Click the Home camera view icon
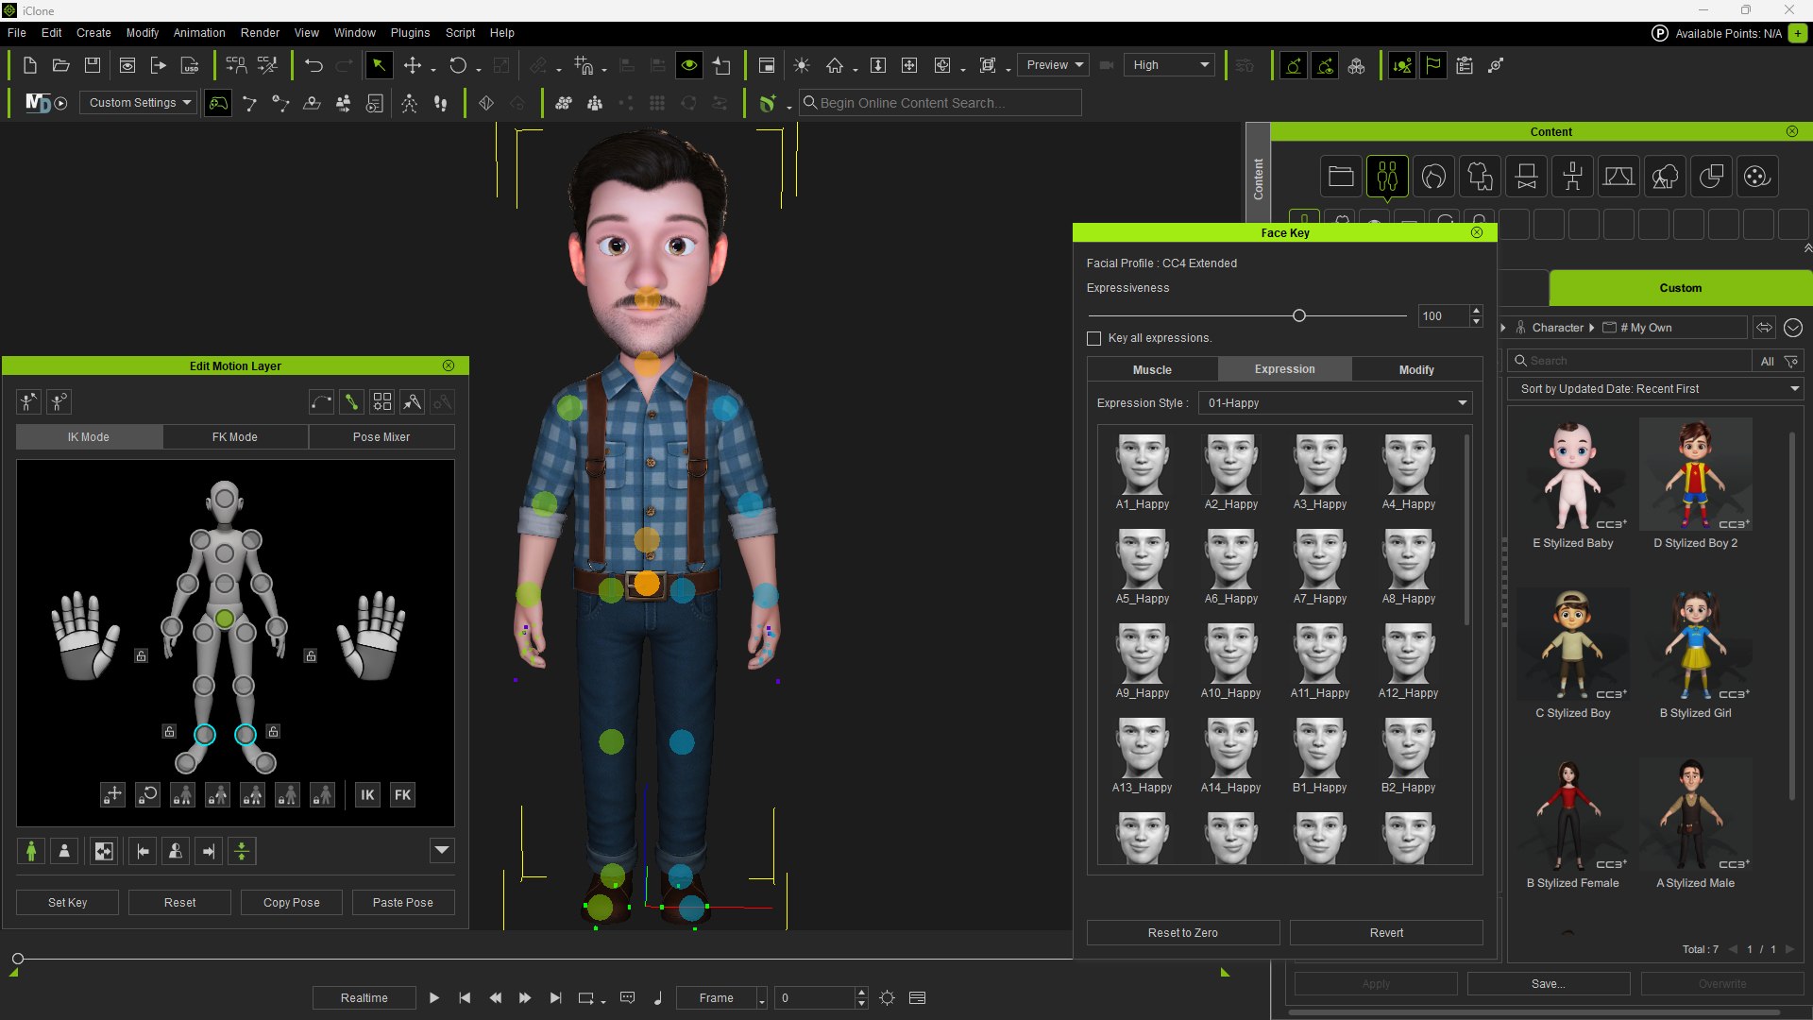Image resolution: width=1813 pixels, height=1020 pixels. point(835,65)
